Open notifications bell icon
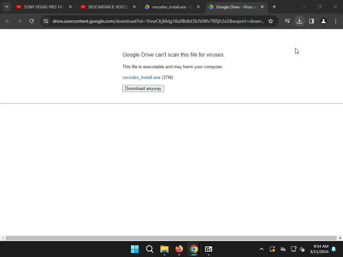 tap(334, 249)
